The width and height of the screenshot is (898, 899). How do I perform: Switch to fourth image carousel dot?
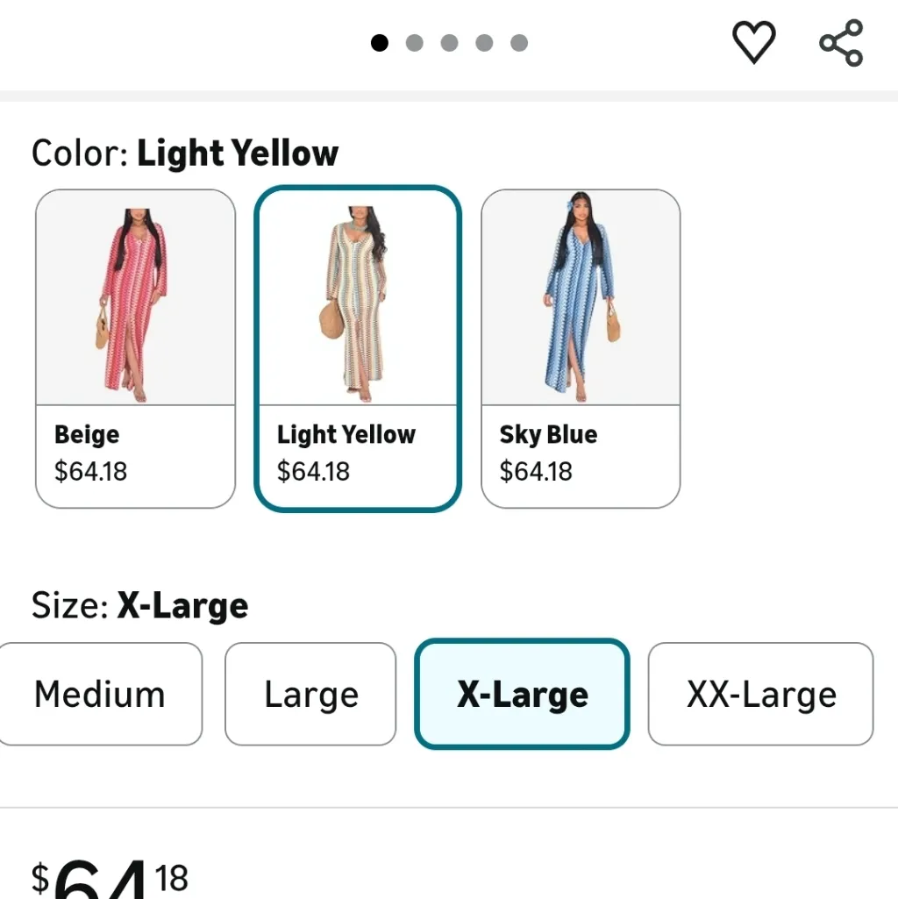484,43
